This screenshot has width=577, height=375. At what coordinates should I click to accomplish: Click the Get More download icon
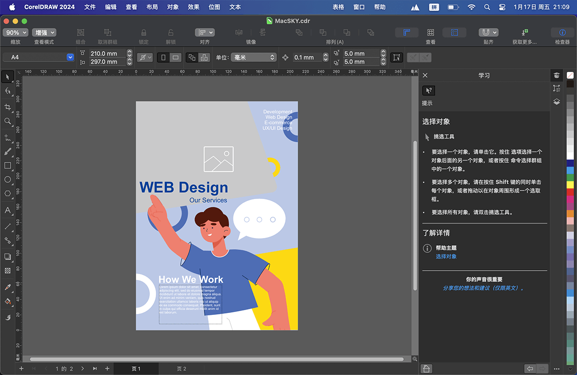pos(525,33)
